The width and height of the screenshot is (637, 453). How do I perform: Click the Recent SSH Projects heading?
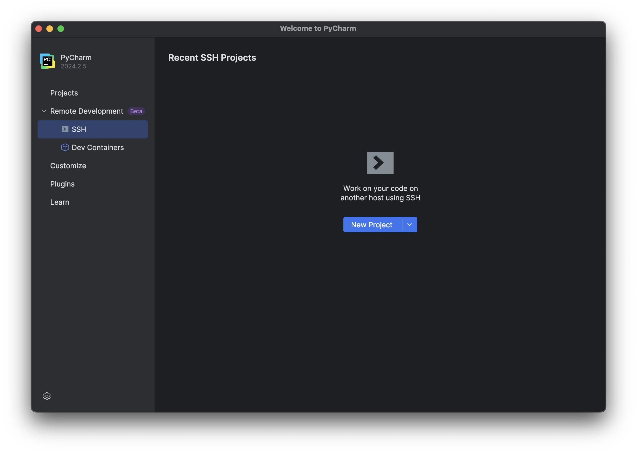(x=212, y=57)
